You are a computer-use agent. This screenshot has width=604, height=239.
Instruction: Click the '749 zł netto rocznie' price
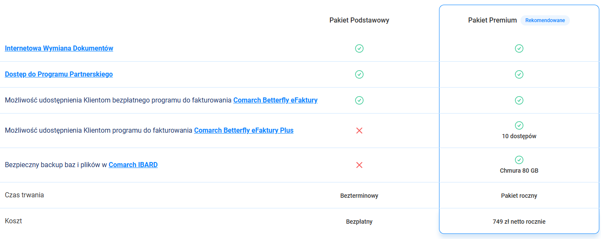tap(519, 222)
